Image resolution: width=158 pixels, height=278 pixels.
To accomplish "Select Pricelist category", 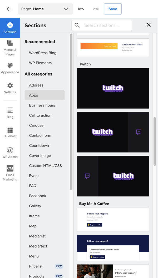I will (36, 266).
